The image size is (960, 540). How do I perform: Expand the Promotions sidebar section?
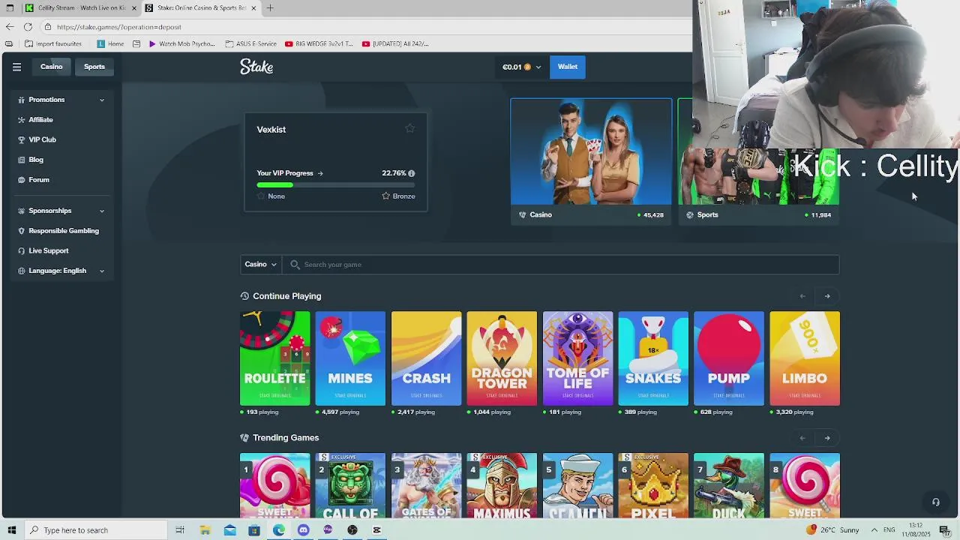coord(62,100)
